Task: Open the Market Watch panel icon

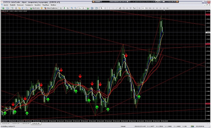Action: [12, 8]
